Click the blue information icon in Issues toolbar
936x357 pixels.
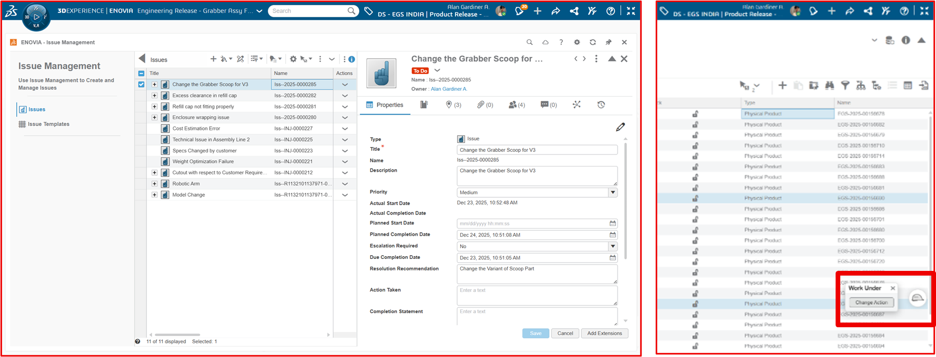[x=351, y=59]
